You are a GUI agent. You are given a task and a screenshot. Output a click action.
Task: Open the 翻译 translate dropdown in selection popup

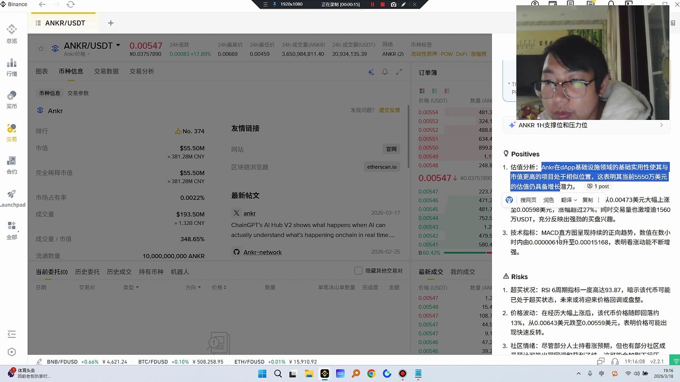[569, 200]
